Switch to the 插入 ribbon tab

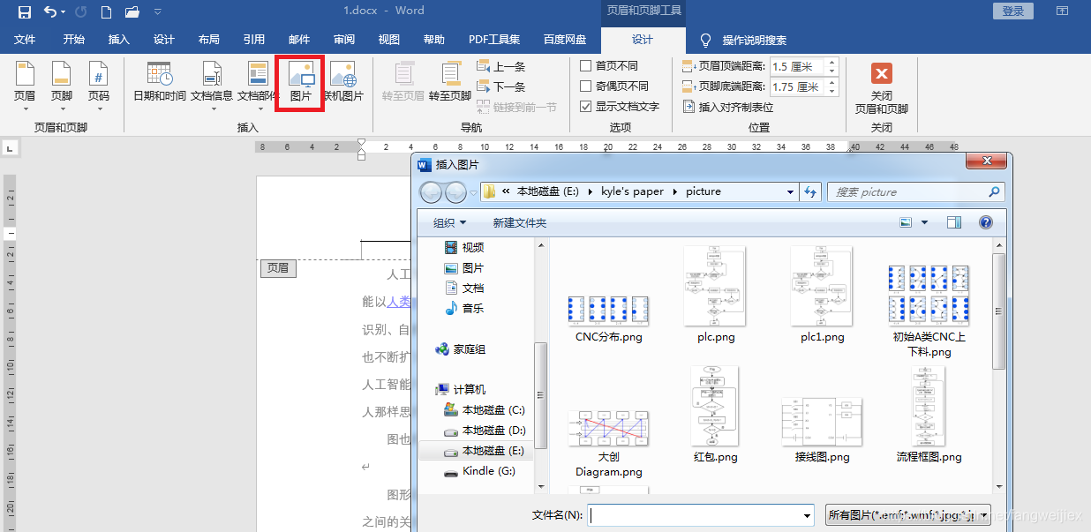118,40
